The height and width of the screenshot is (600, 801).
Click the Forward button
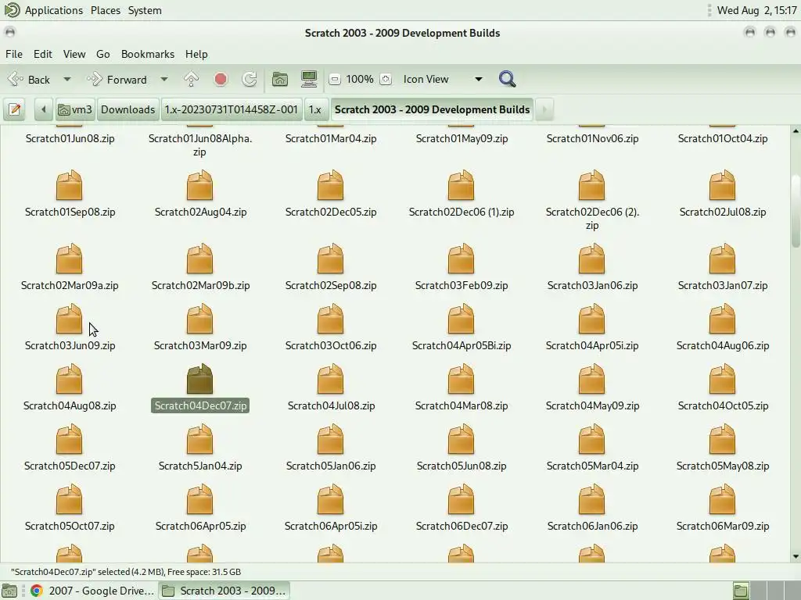coord(118,80)
